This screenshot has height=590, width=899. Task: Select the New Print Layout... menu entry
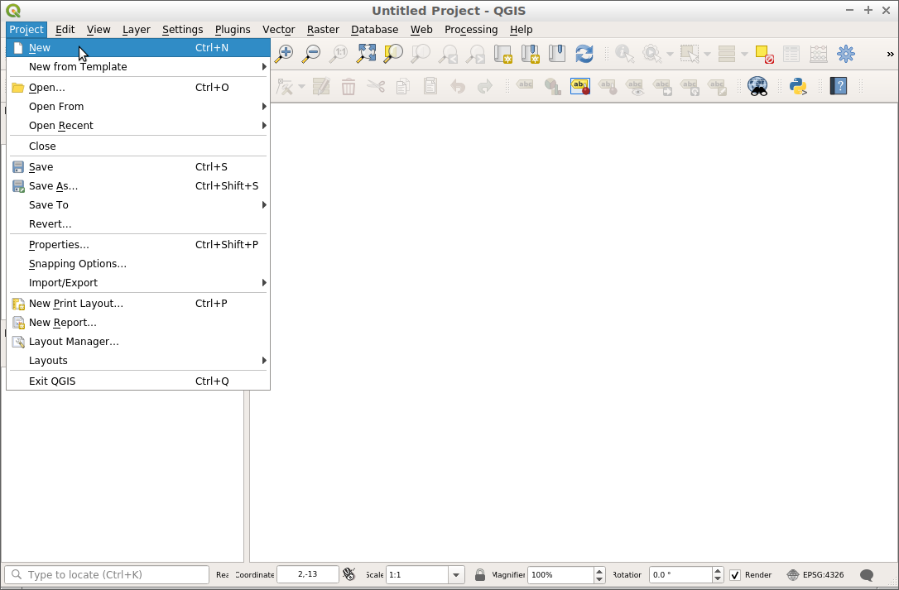(x=138, y=304)
